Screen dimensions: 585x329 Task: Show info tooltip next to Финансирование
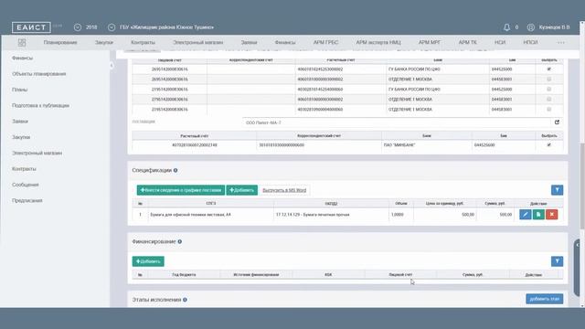180,241
